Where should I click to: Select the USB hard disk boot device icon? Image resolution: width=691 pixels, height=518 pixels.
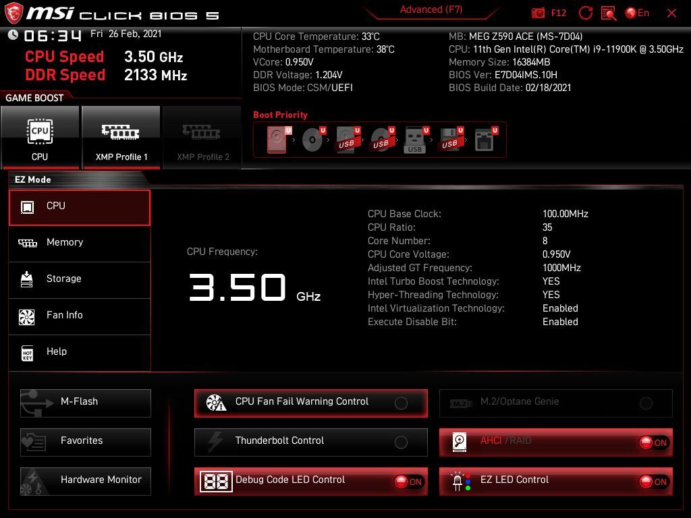point(348,140)
